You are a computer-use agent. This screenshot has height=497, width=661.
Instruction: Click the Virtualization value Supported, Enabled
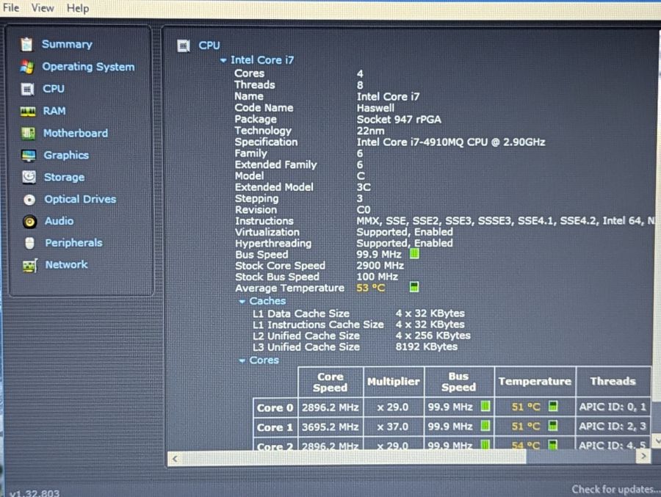[x=405, y=232]
